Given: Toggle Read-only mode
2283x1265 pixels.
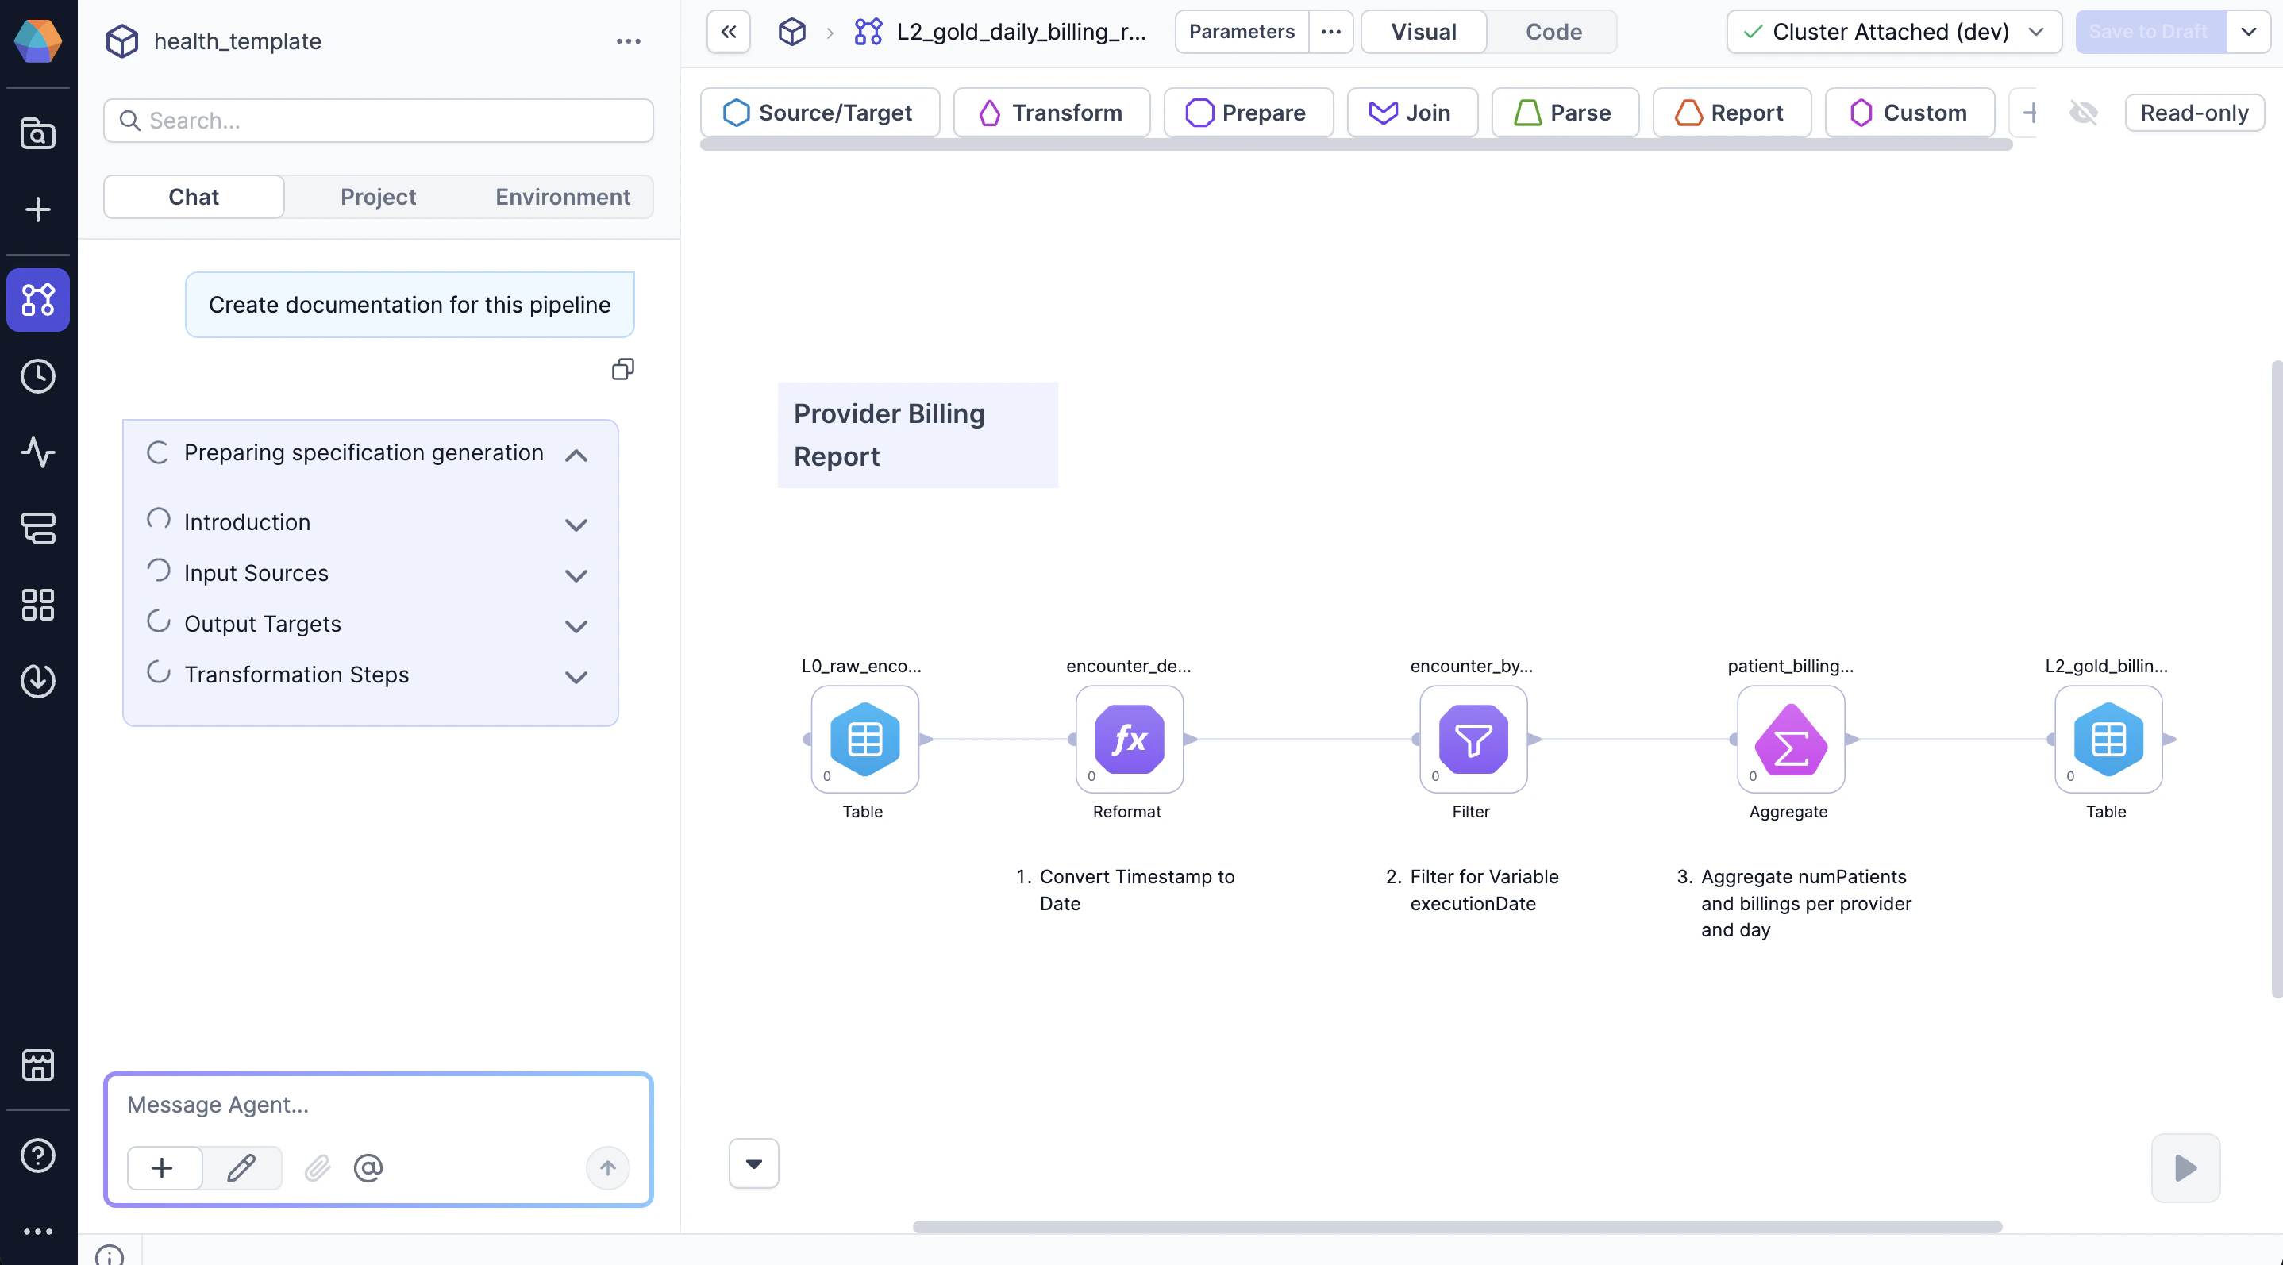Looking at the screenshot, I should [2194, 113].
